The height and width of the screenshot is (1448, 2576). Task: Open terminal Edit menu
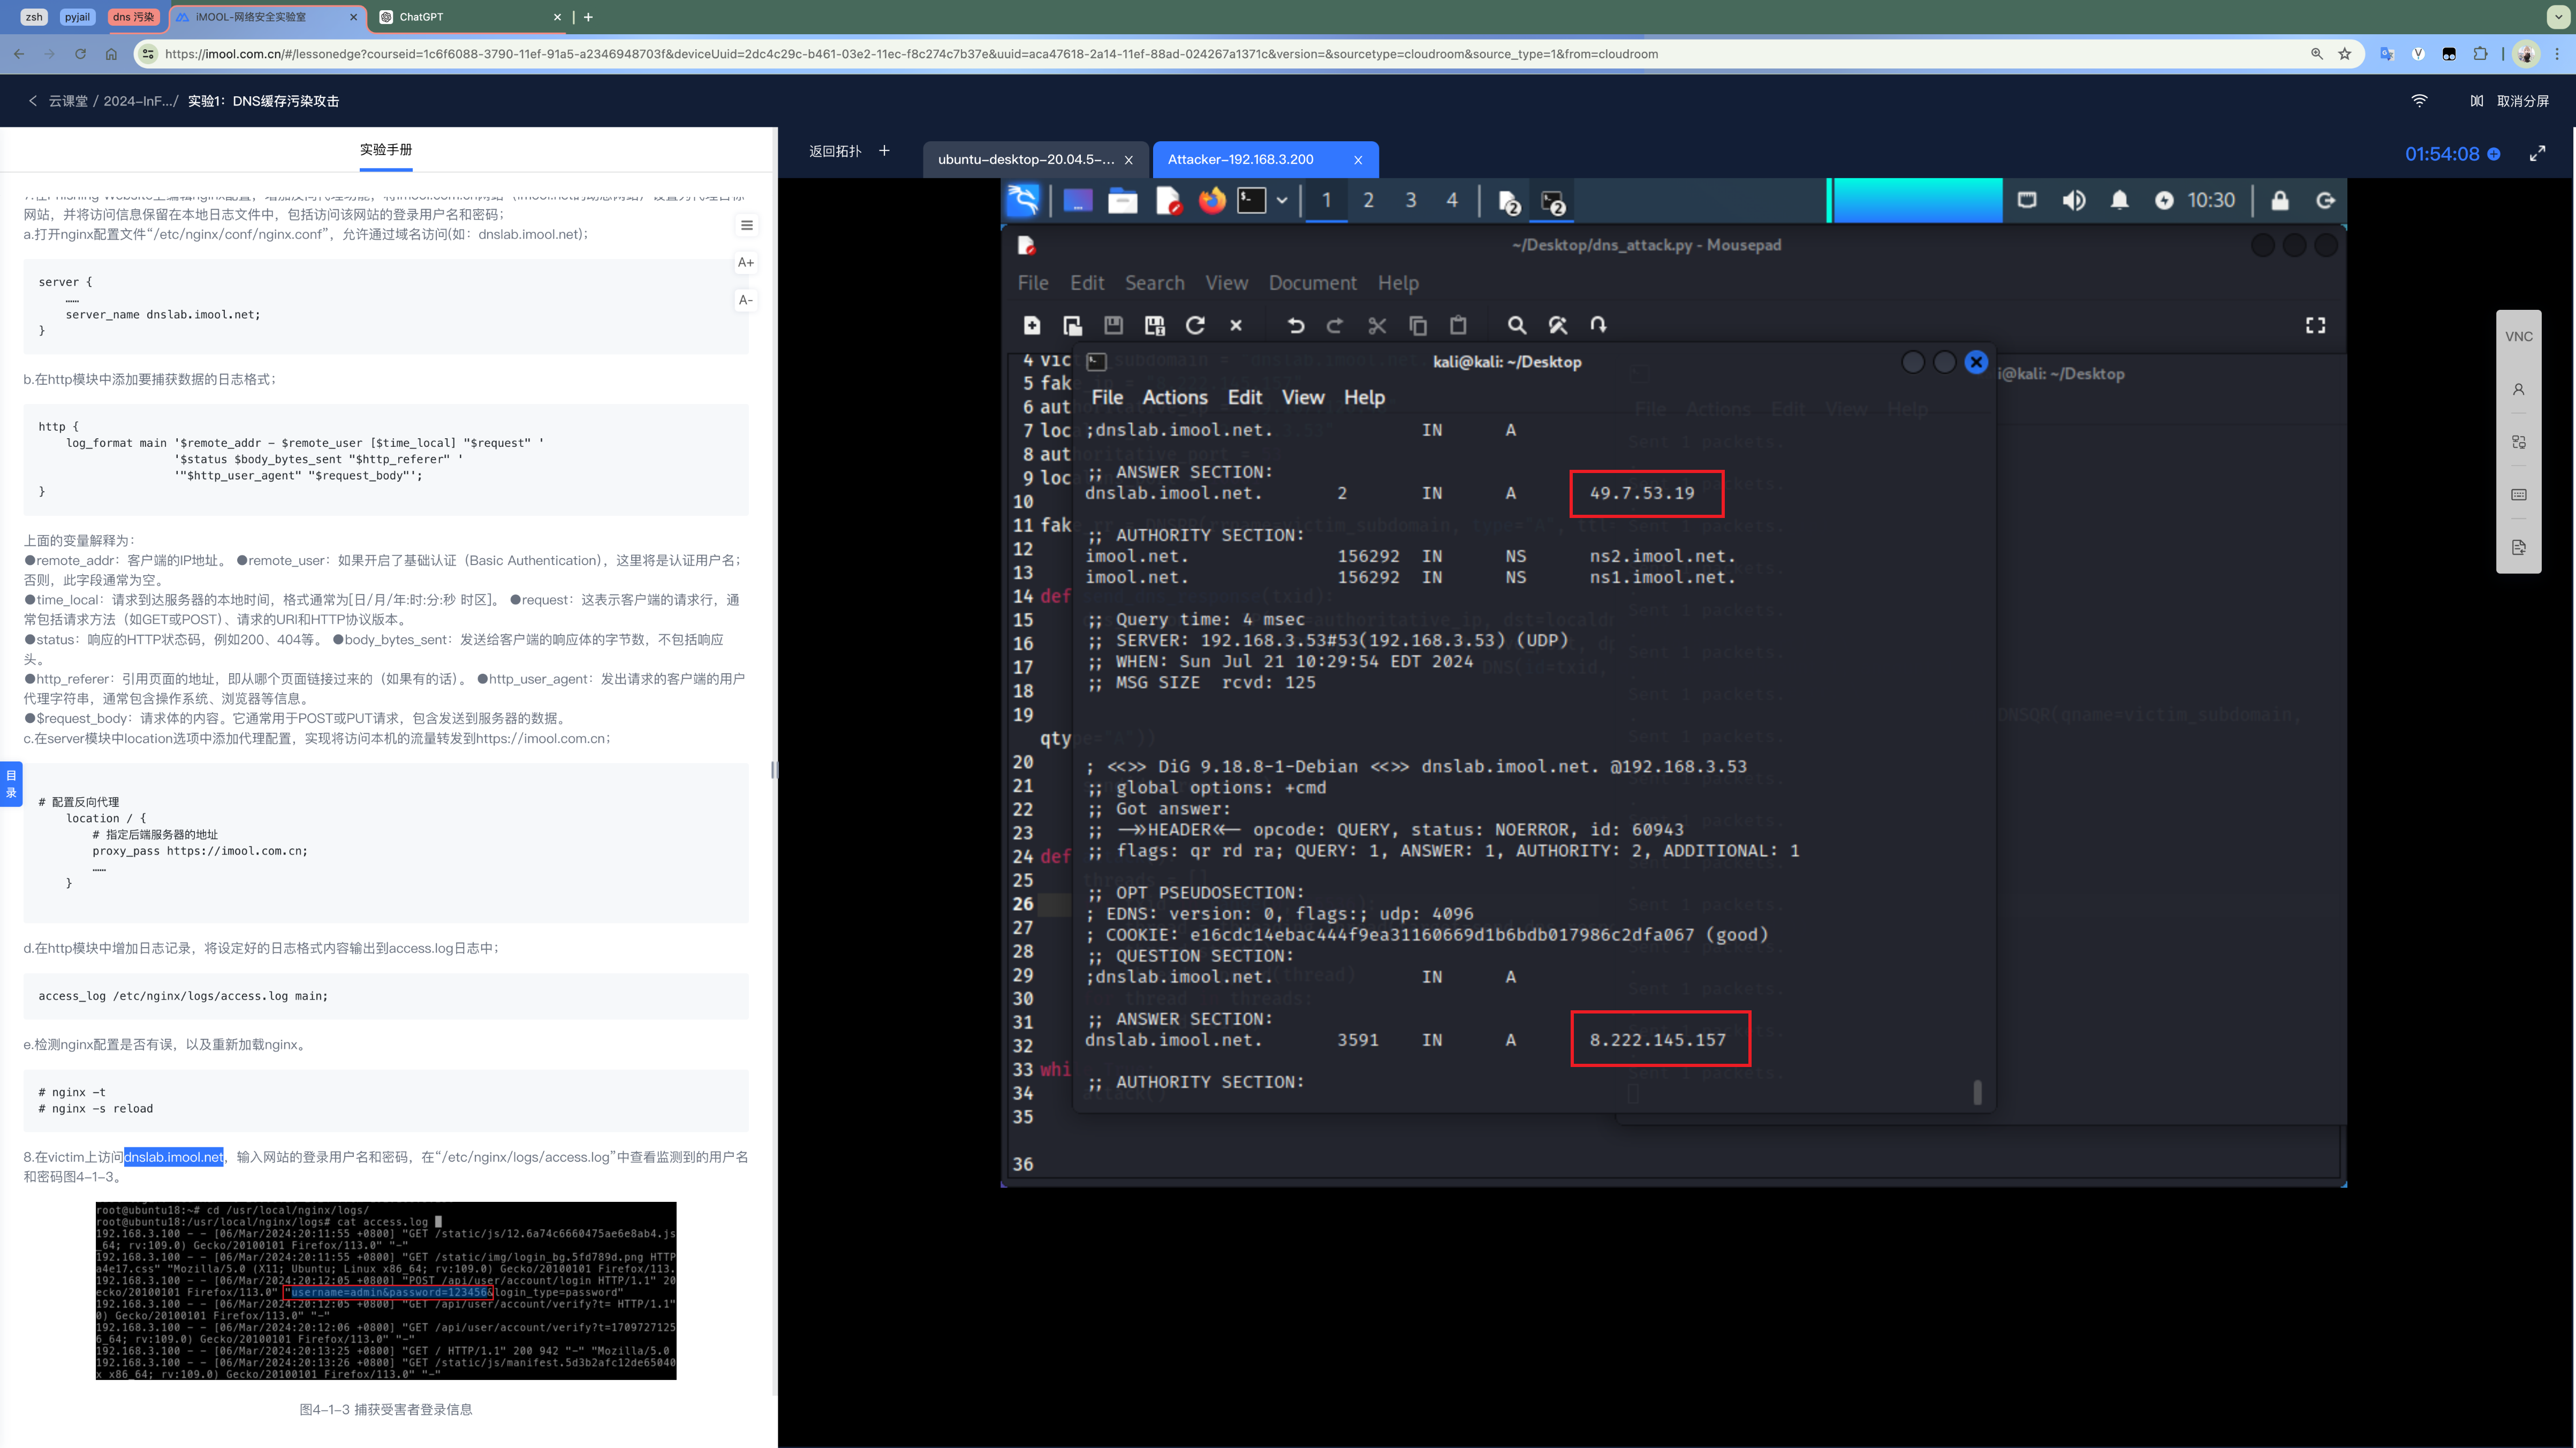click(1245, 398)
